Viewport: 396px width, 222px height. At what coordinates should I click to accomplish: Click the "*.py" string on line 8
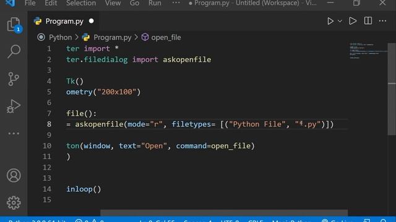(308, 125)
